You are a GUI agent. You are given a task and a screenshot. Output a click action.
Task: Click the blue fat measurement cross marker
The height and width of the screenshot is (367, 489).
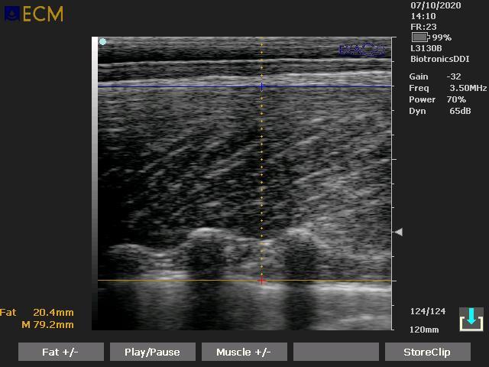[x=261, y=86]
